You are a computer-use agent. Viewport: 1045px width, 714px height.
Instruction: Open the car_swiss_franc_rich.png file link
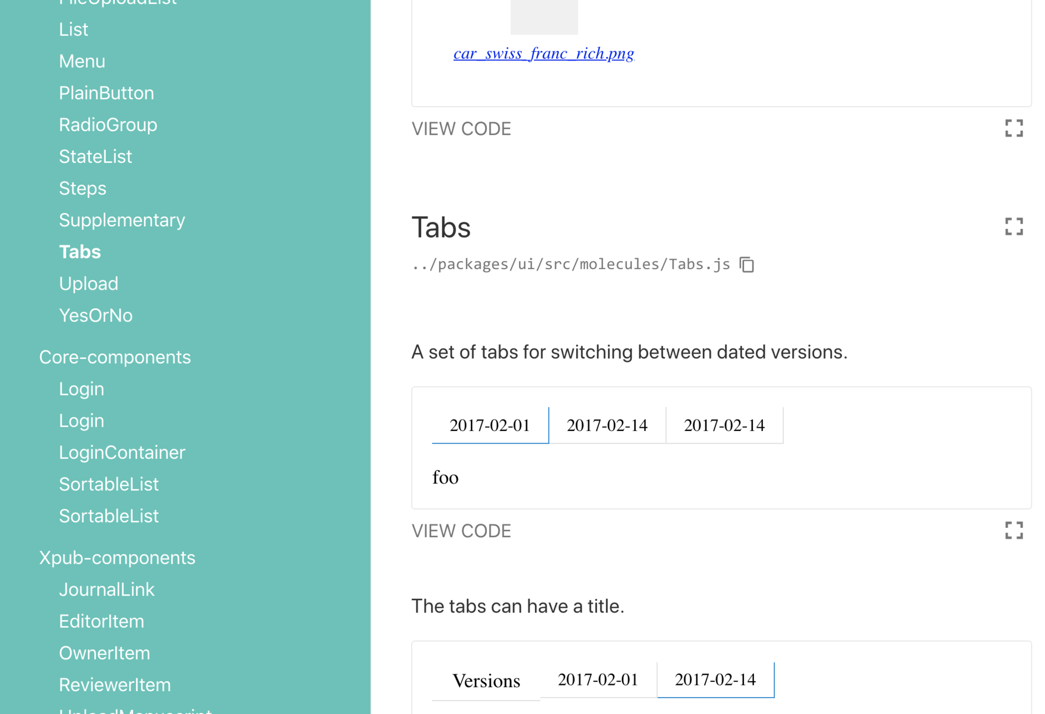point(543,53)
